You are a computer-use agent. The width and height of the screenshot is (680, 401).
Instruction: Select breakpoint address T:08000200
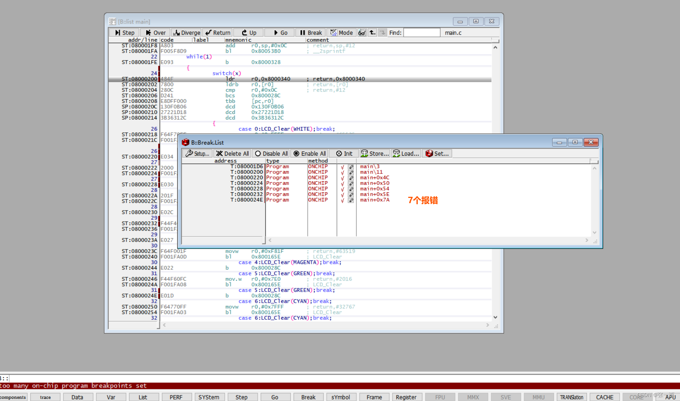pyautogui.click(x=246, y=172)
